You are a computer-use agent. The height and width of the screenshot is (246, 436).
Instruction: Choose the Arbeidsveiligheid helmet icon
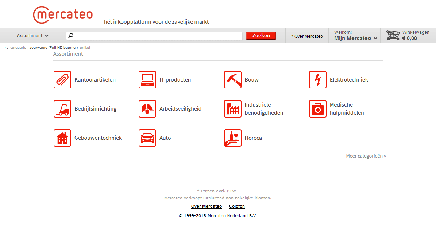[x=147, y=109]
